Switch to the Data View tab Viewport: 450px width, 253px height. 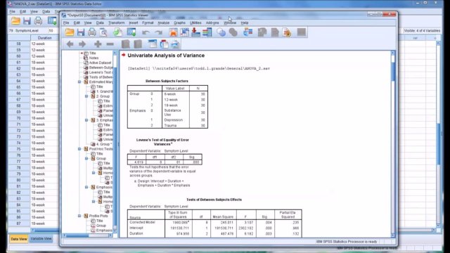click(19, 239)
